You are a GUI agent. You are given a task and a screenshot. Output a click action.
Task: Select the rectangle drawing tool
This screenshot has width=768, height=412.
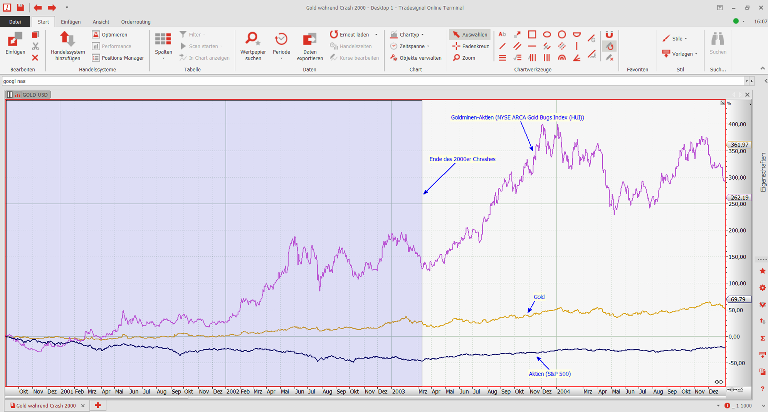pyautogui.click(x=532, y=35)
